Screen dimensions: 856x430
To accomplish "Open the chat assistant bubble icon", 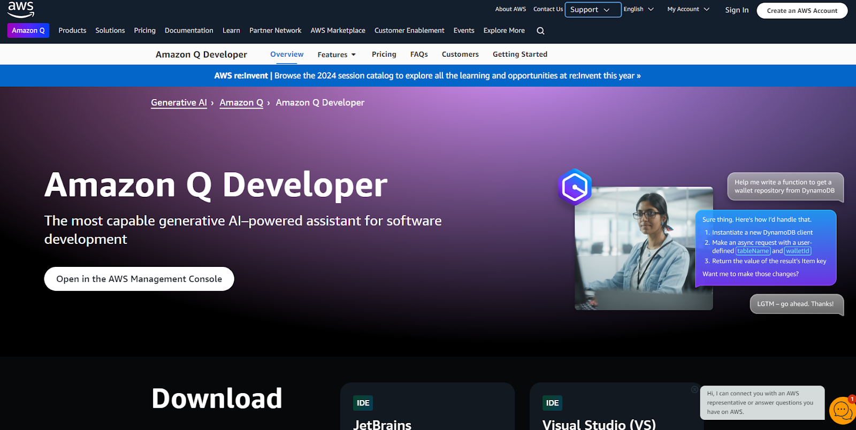I will point(842,410).
